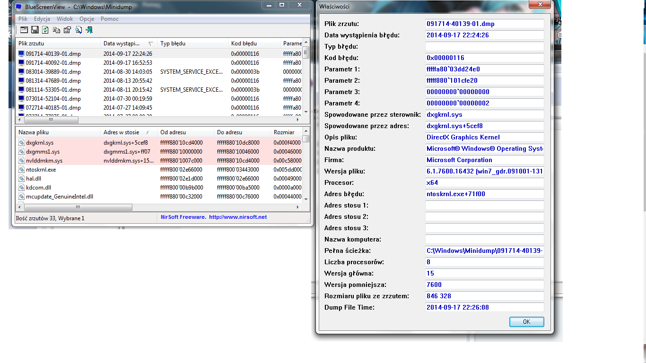
Task: Click dxgkrnl.sys+5cef8 stack address cell
Action: [126, 142]
